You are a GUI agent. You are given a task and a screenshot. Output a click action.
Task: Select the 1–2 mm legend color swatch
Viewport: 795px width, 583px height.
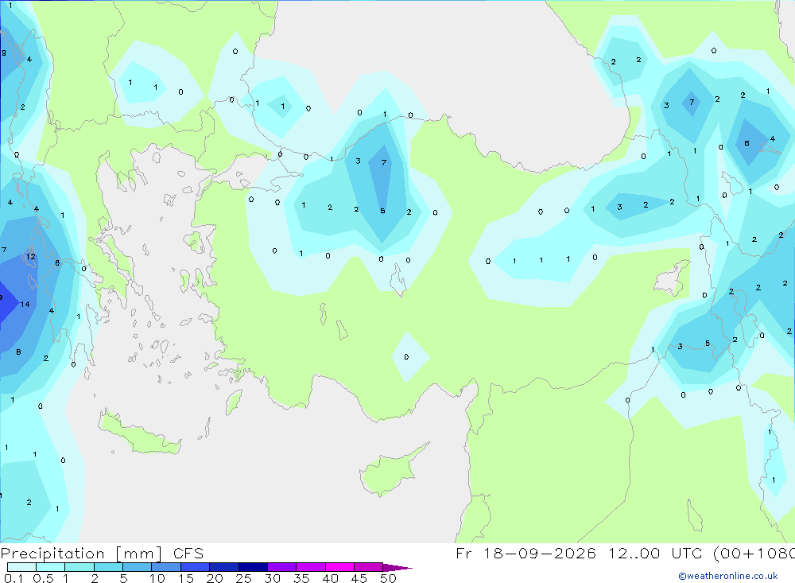tap(79, 567)
